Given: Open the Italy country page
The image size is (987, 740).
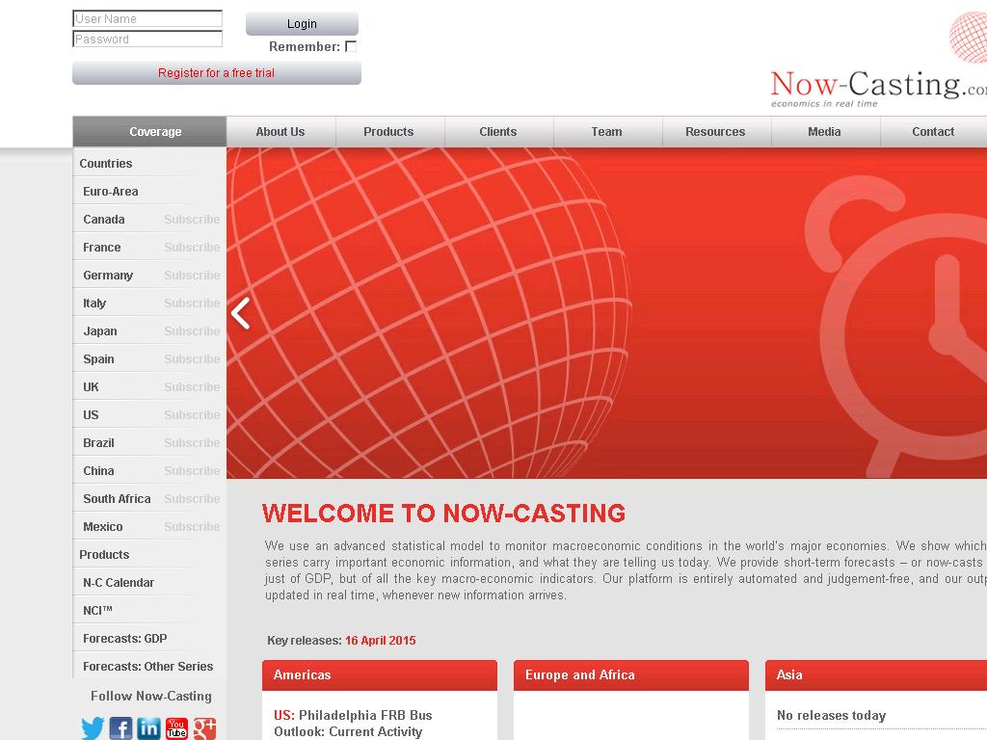Looking at the screenshot, I should (x=94, y=304).
